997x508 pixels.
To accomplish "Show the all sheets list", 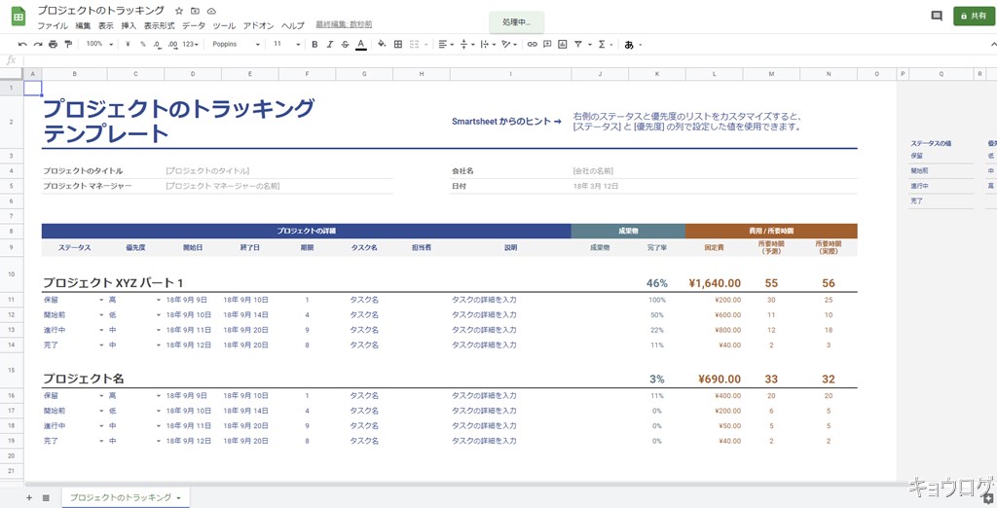I will pos(46,498).
